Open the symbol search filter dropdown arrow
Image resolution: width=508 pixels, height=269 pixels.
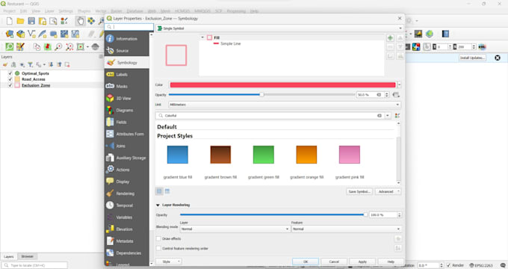(x=388, y=116)
